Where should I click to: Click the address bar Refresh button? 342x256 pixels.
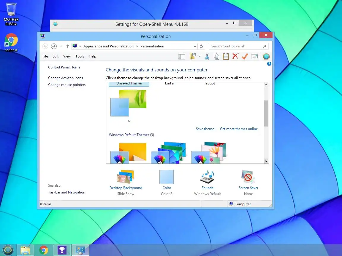(201, 46)
